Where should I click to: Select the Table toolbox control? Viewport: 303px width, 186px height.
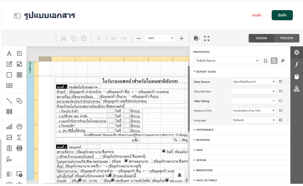pos(19,75)
